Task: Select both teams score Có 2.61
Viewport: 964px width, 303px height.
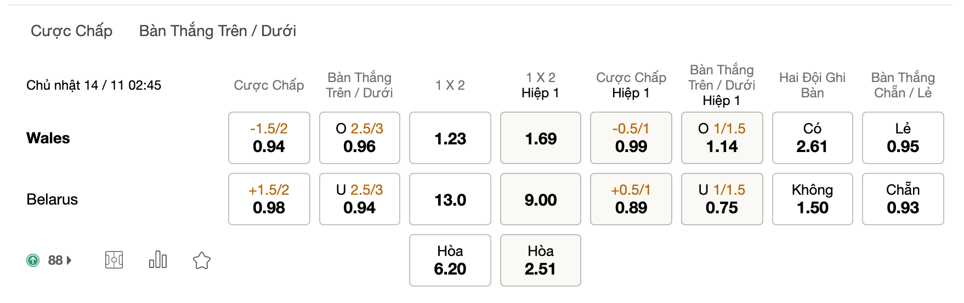Action: (x=813, y=138)
